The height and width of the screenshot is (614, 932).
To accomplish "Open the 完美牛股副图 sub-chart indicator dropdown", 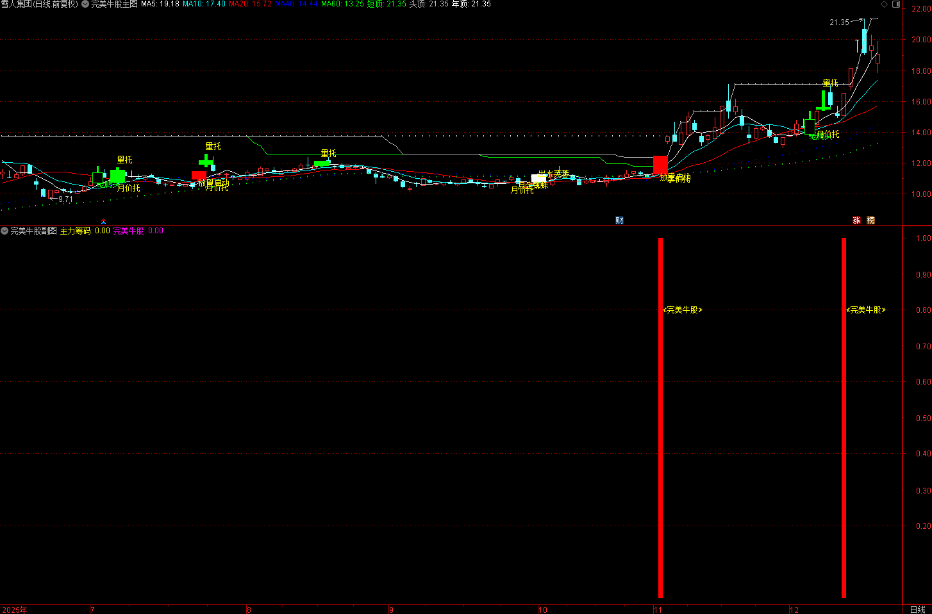I will 4,231.
